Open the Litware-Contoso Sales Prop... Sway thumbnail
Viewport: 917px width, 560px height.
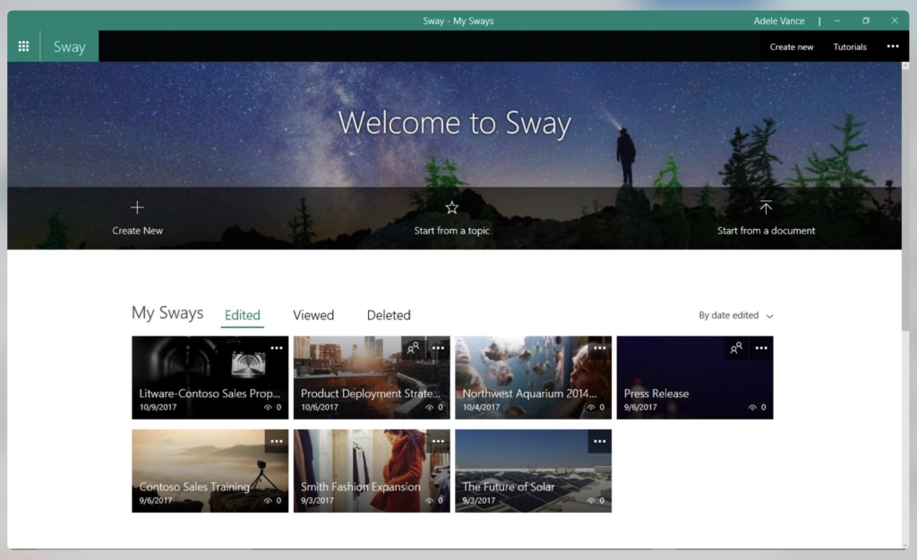[210, 378]
